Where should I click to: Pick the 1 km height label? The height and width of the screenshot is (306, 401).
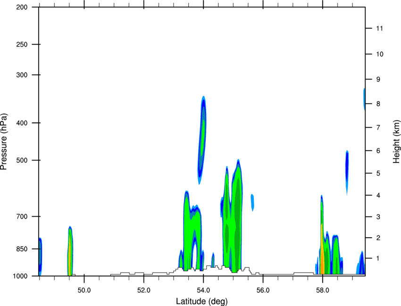click(378, 258)
